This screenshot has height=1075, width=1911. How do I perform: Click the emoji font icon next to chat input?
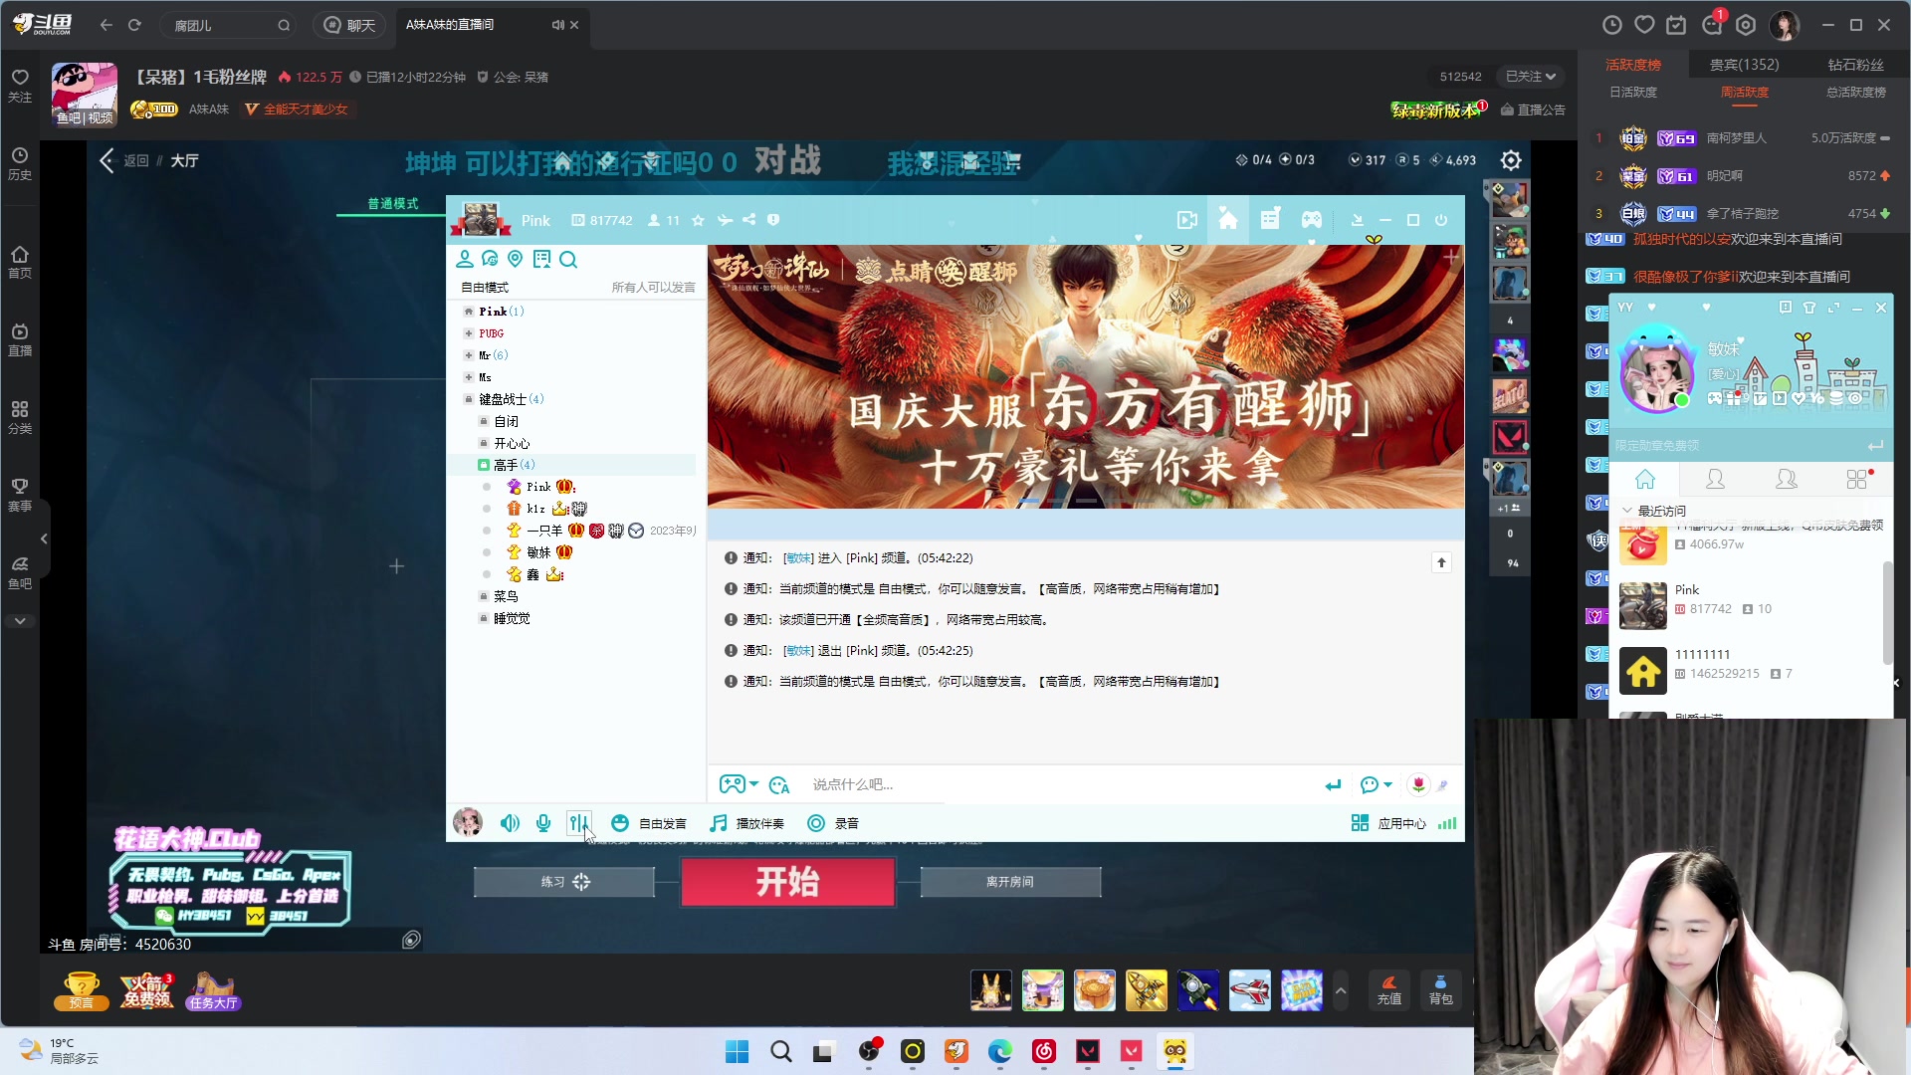779,785
